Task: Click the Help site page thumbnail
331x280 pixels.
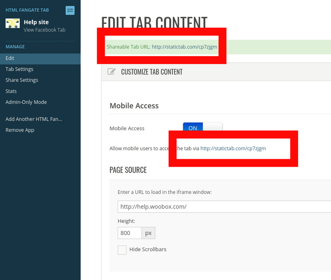Action: pyautogui.click(x=13, y=24)
